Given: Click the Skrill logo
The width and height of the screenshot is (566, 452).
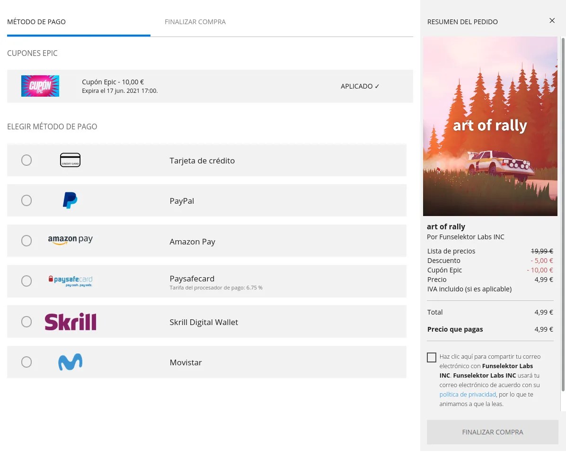Looking at the screenshot, I should click(x=71, y=322).
